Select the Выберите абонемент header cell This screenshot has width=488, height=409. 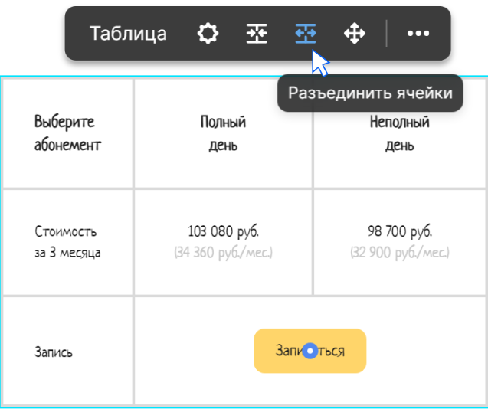pos(68,133)
